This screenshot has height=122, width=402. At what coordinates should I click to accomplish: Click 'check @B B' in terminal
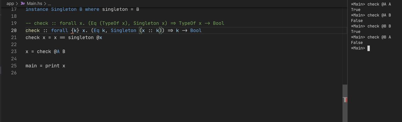click(x=379, y=26)
